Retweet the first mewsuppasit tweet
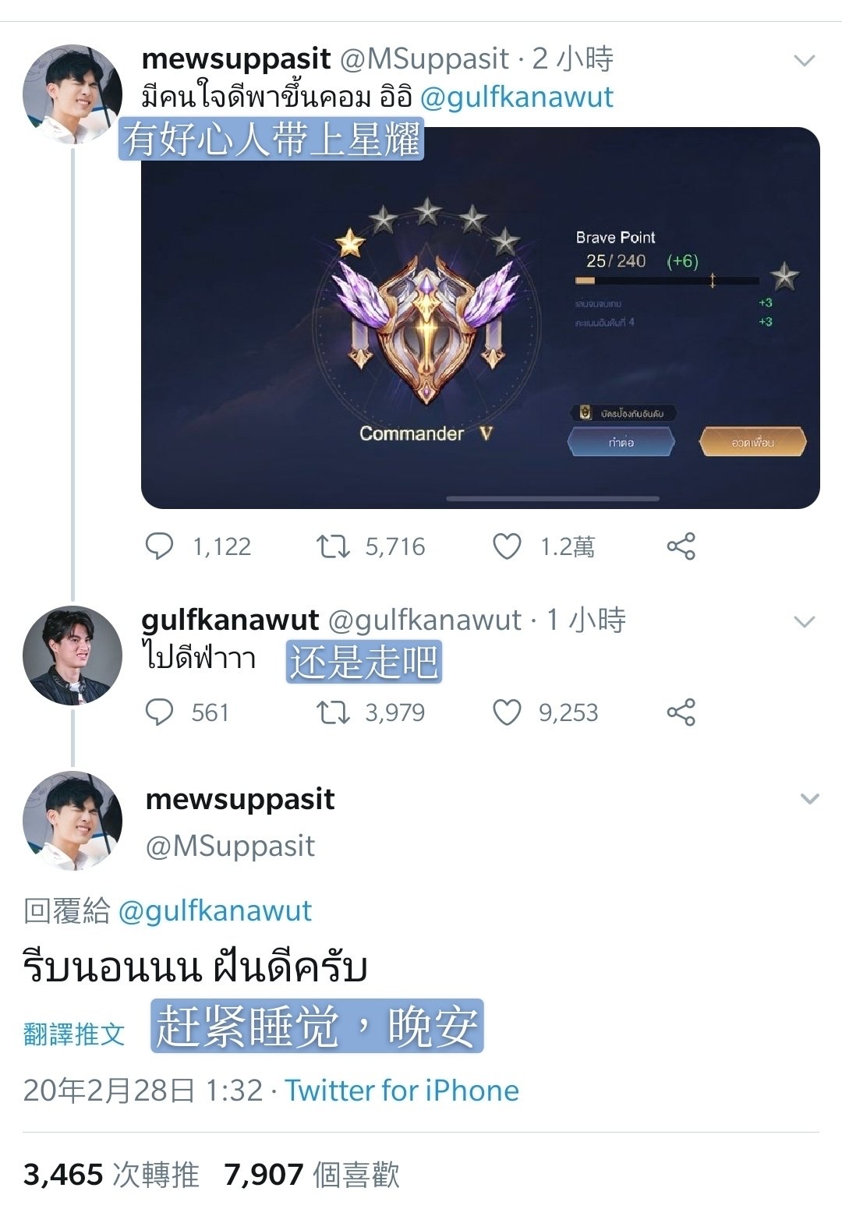 point(332,546)
